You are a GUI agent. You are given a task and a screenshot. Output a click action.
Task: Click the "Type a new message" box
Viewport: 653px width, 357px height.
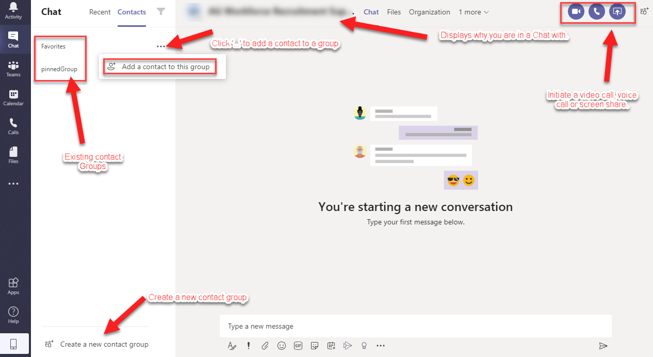(416, 326)
